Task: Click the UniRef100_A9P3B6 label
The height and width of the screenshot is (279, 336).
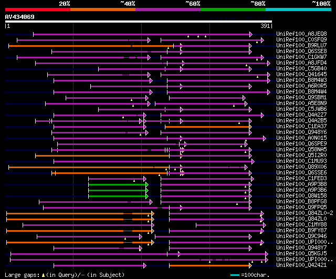Action: [x=301, y=190]
